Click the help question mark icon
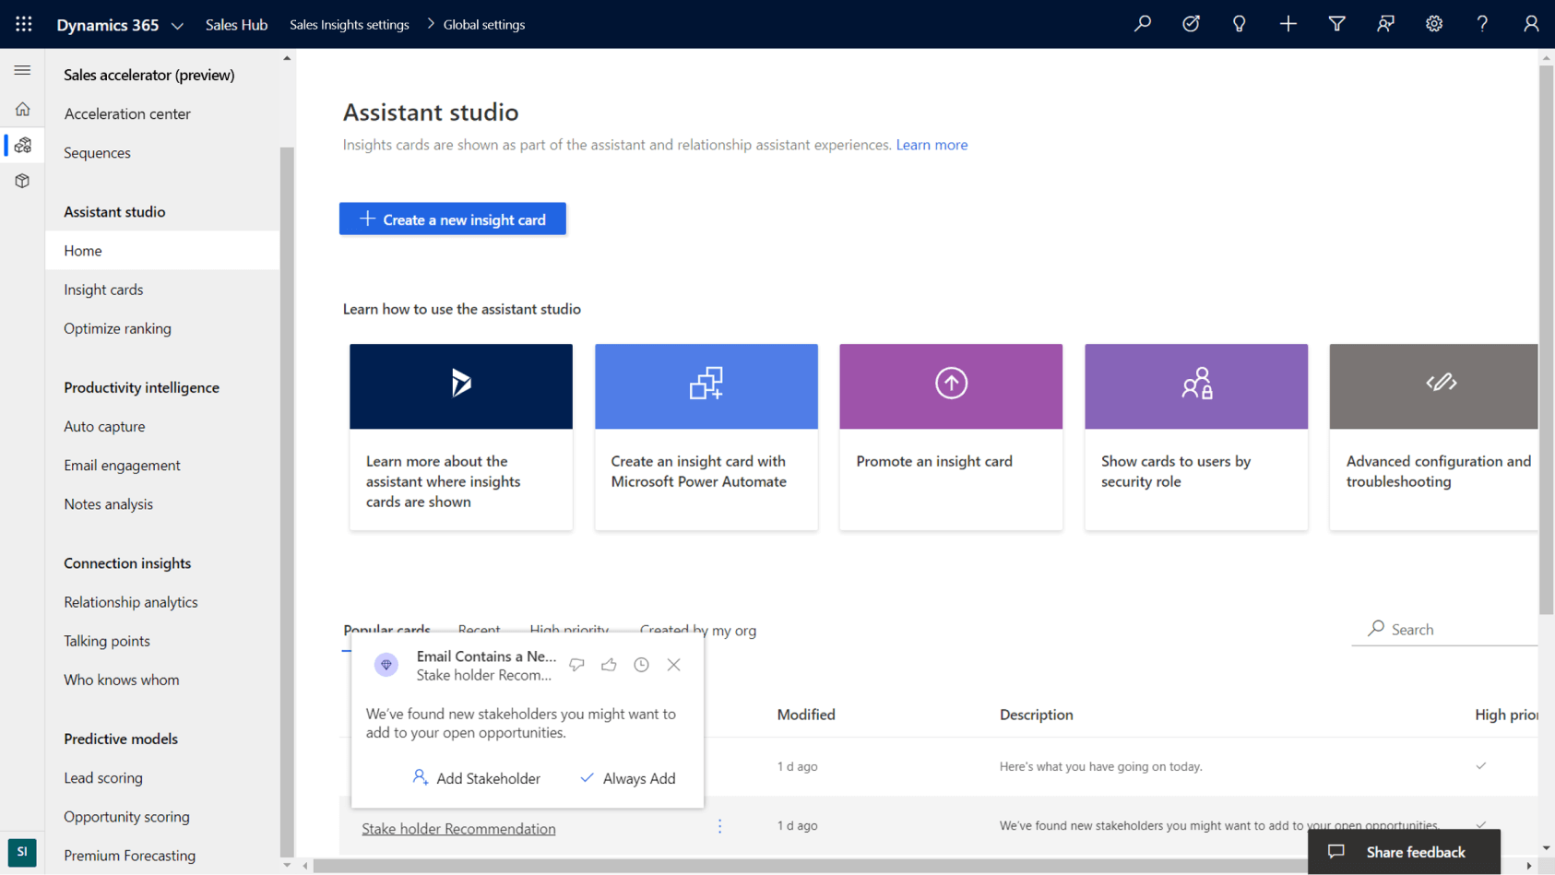This screenshot has height=875, width=1555. 1482,25
